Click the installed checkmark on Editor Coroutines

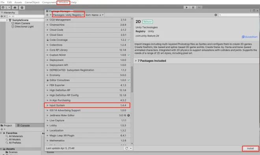129,80
